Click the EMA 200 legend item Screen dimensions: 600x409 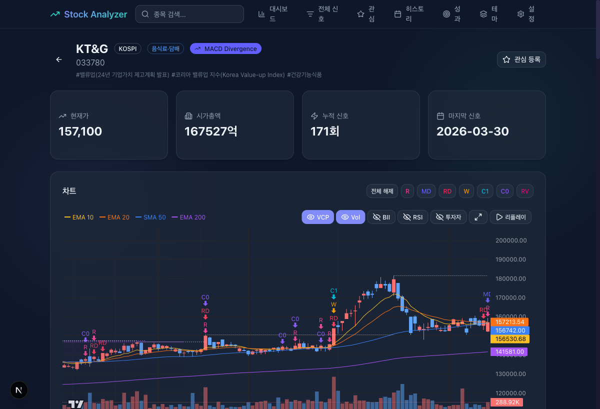click(188, 217)
